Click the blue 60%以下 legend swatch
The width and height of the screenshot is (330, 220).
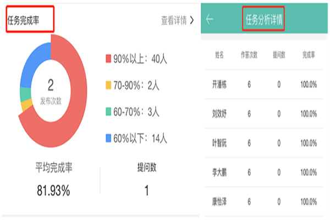(108, 138)
